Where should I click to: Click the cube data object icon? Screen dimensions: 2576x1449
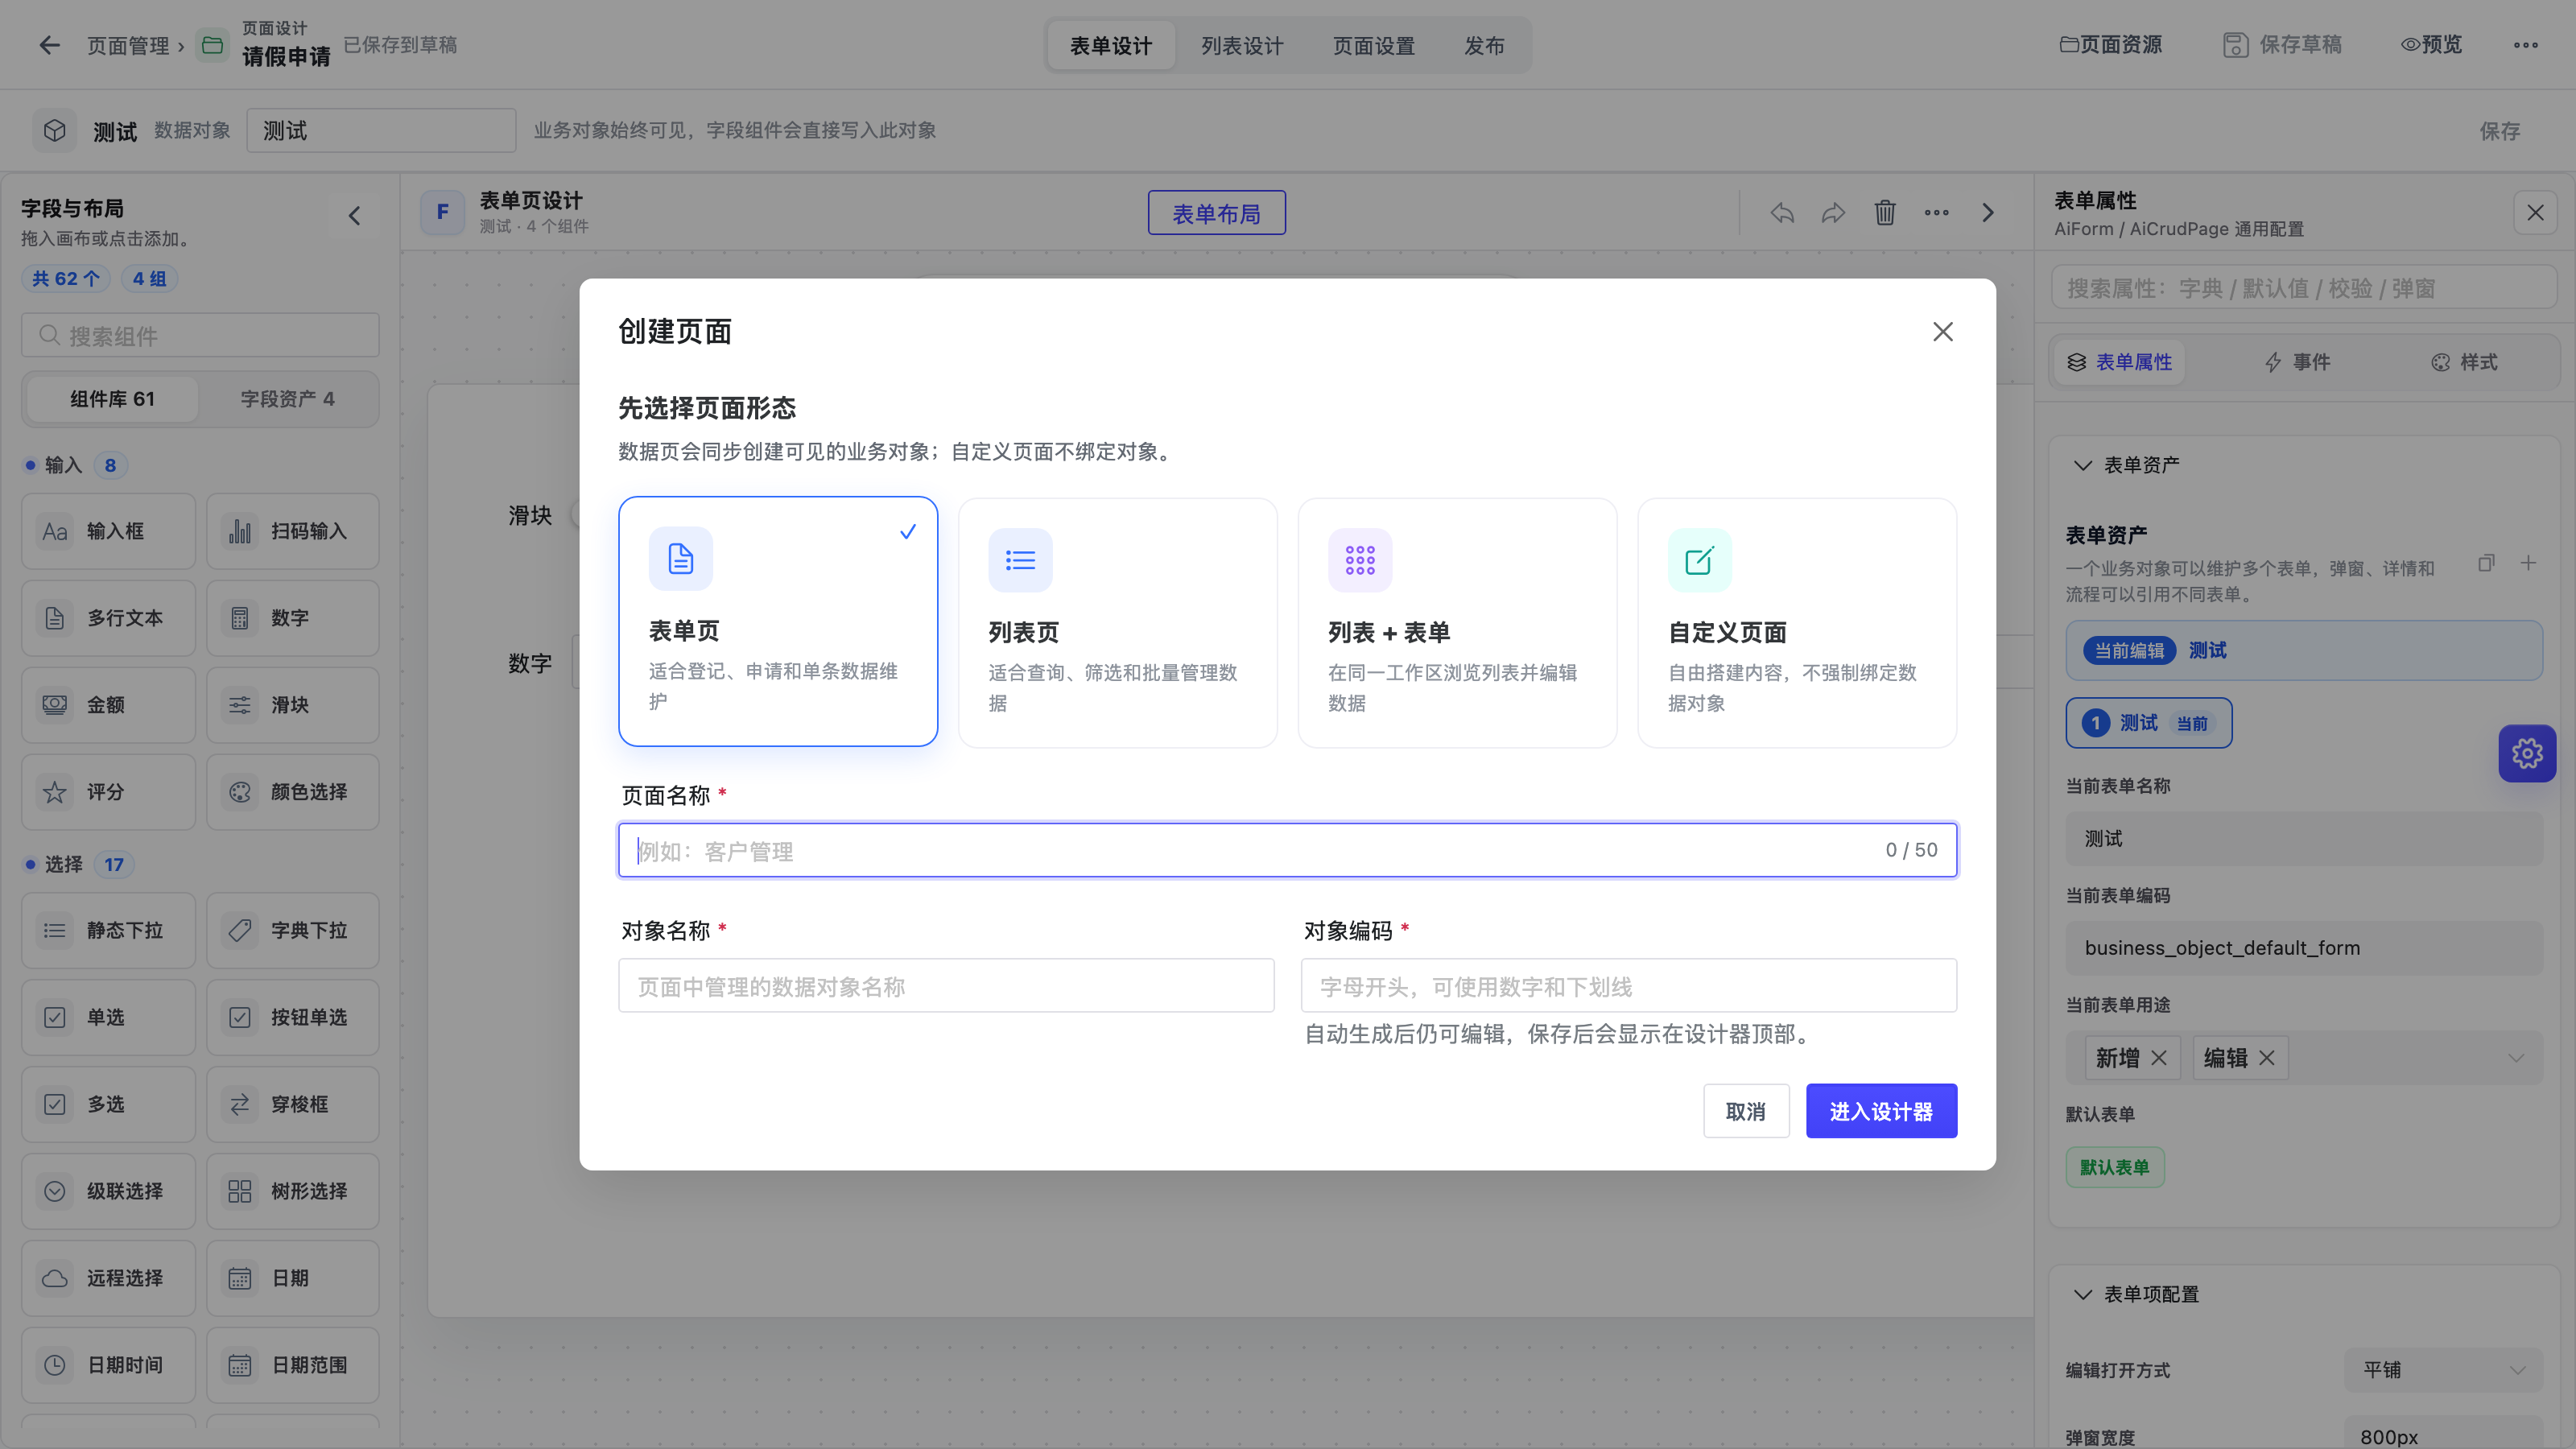pos(55,131)
